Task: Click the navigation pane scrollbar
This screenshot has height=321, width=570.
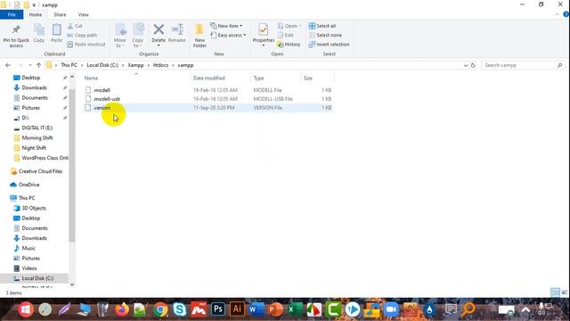Action: tap(72, 166)
